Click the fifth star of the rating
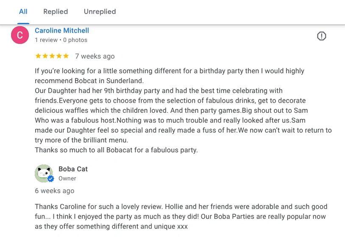Image resolution: width=345 pixels, height=237 pixels. 66,56
